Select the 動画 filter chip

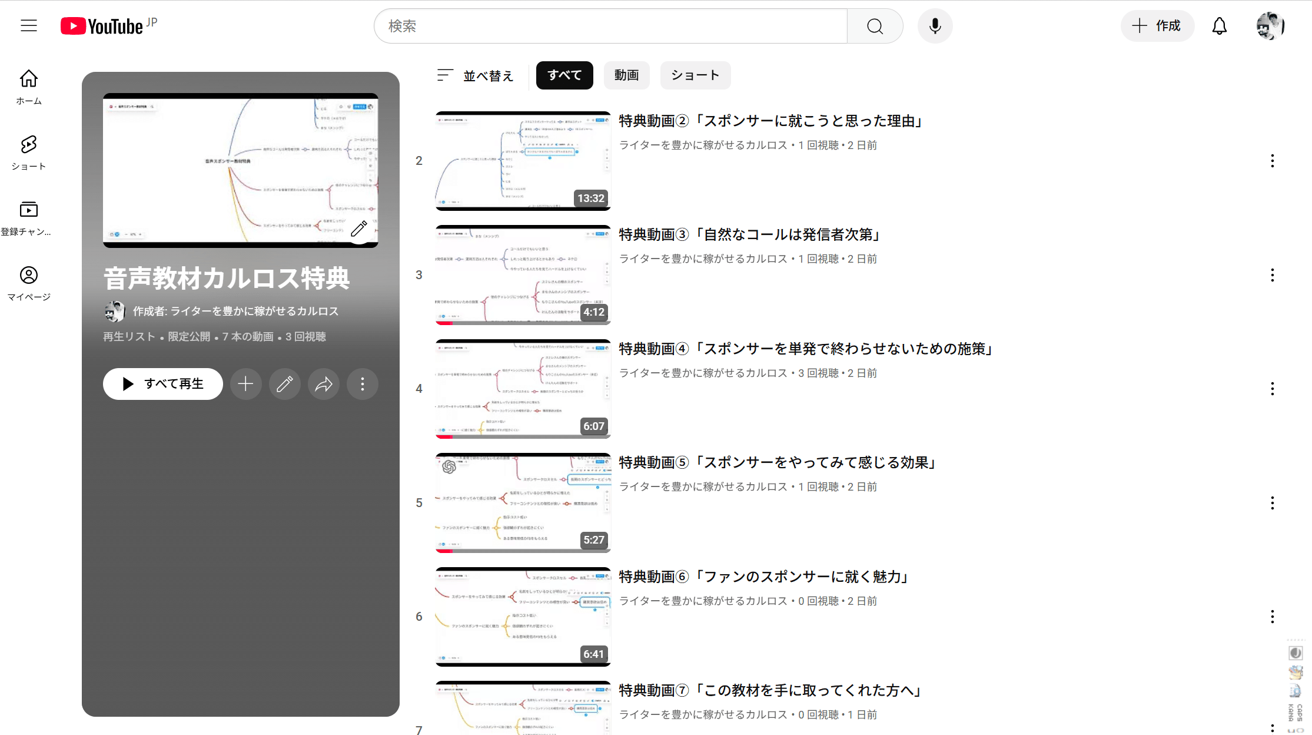click(x=626, y=75)
